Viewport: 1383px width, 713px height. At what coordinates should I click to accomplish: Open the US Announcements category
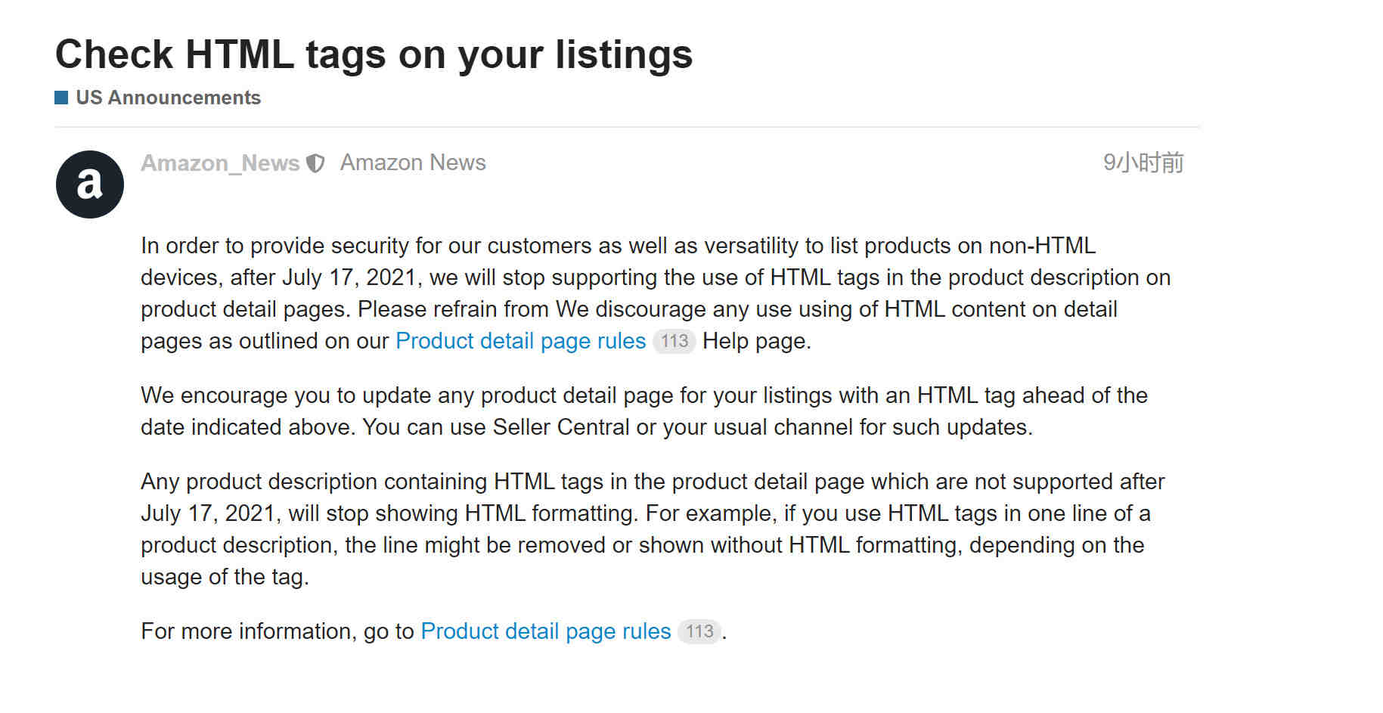point(168,98)
